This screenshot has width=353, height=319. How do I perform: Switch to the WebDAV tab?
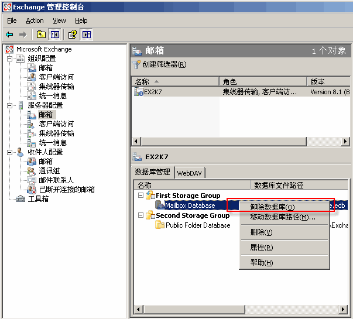pyautogui.click(x=189, y=173)
